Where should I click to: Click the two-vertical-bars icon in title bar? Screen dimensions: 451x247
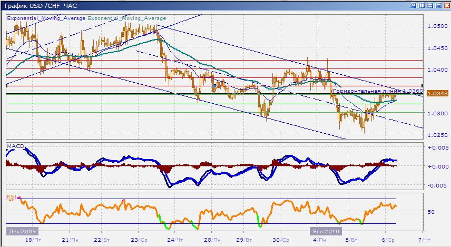pyautogui.click(x=423, y=5)
